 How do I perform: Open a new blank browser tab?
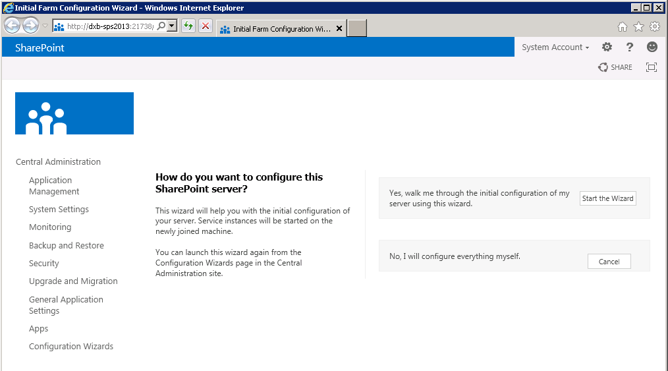357,28
